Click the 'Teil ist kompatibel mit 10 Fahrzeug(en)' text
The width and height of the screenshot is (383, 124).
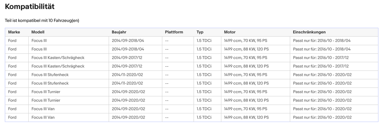click(x=42, y=21)
